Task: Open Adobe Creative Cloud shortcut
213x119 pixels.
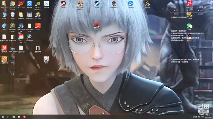Action: (21, 39)
